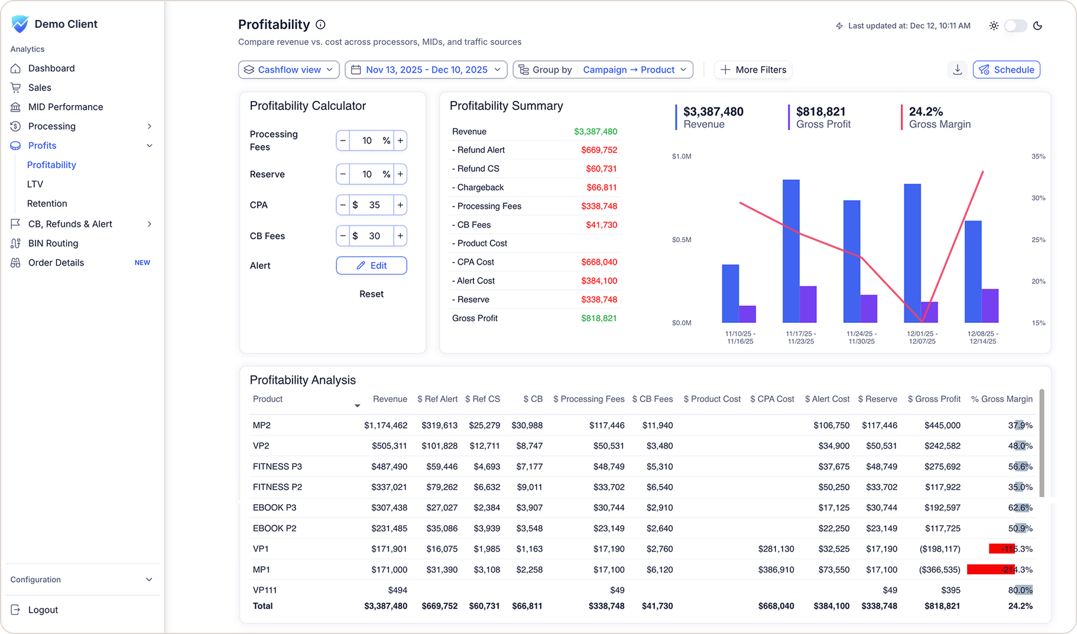Open the Profitability menu item
The height and width of the screenshot is (634, 1077).
(51, 165)
